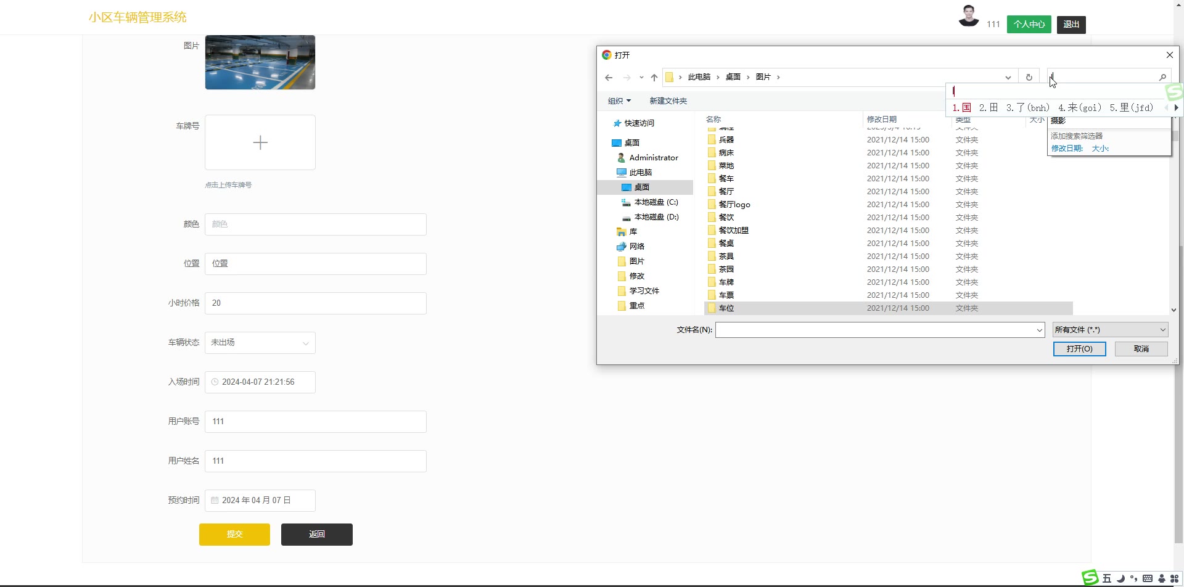This screenshot has width=1184, height=587.
Task: Open the 文件名 combo box dropdown arrow
Action: (1040, 330)
